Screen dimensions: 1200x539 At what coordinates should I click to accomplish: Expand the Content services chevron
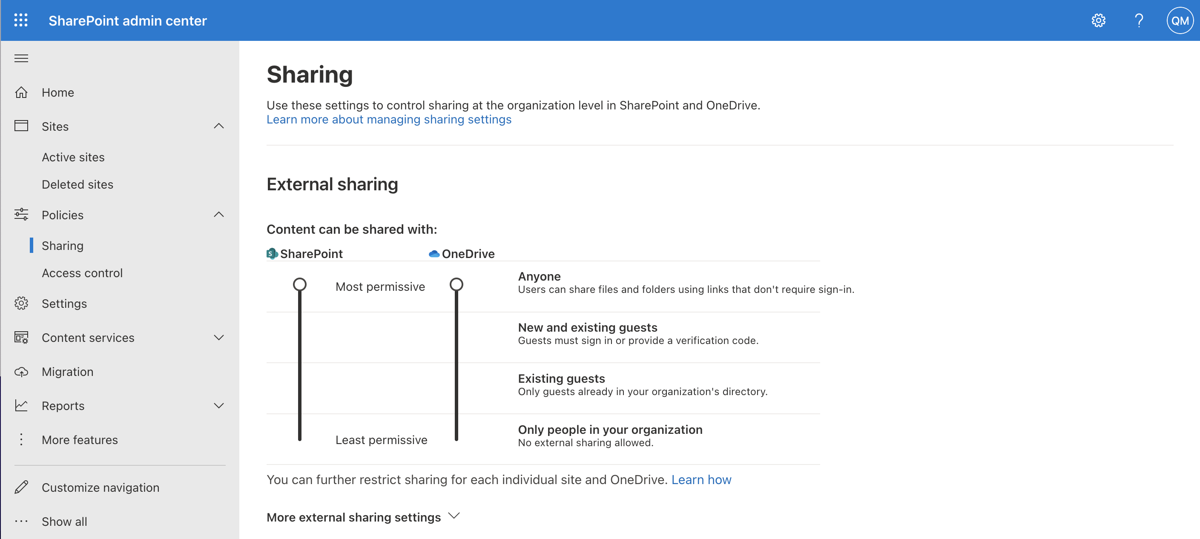coord(218,337)
